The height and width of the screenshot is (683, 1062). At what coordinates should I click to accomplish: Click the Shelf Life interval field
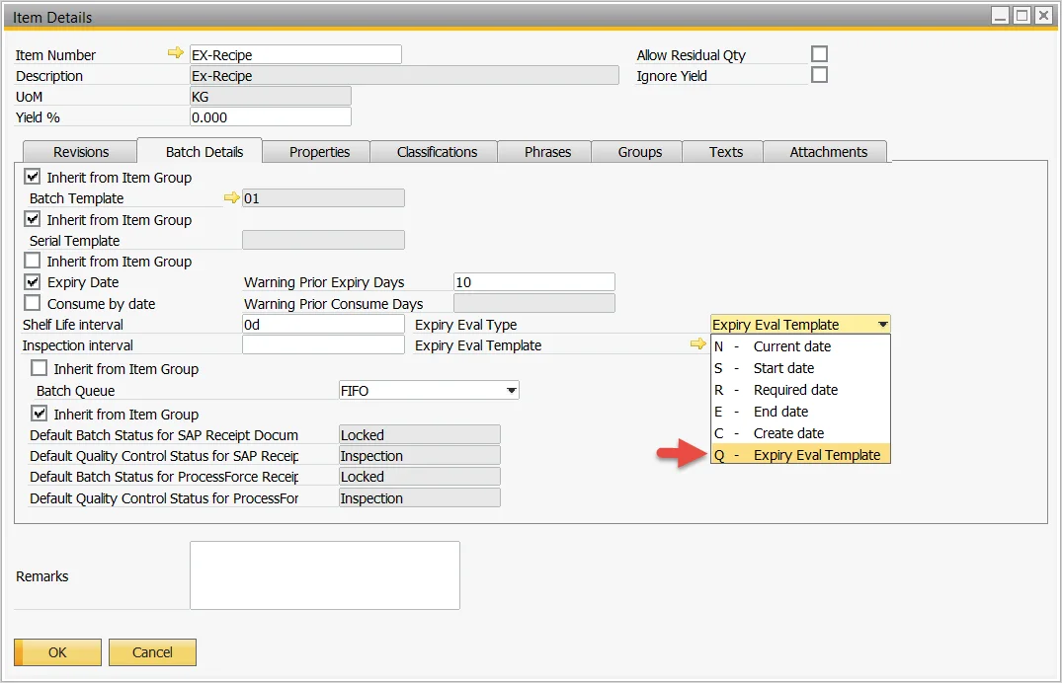coord(323,325)
